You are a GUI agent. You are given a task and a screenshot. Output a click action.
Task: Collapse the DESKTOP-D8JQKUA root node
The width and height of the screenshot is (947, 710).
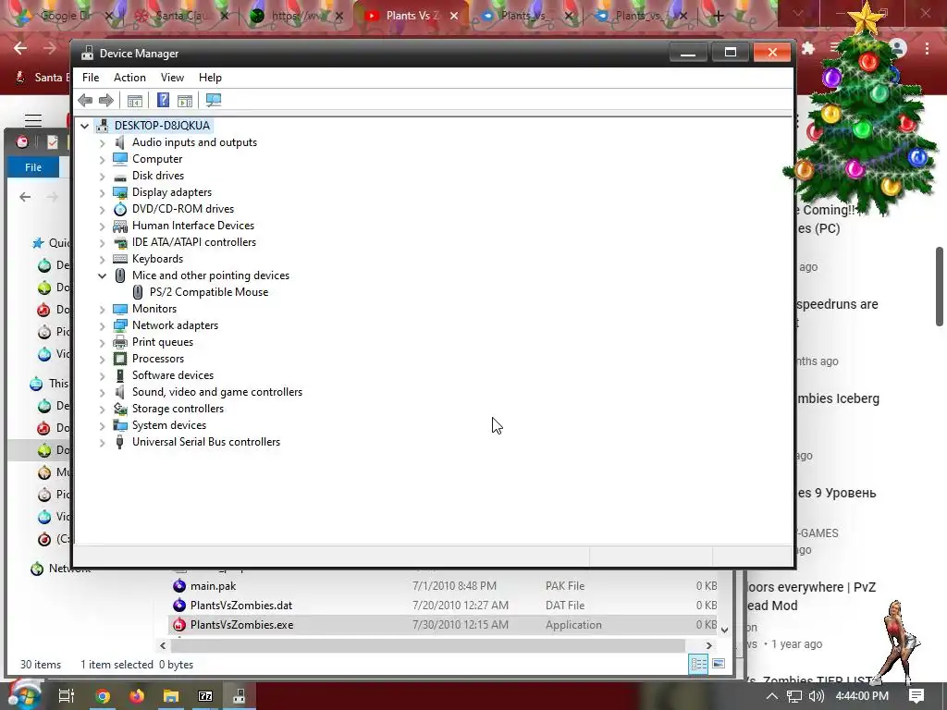pos(84,126)
